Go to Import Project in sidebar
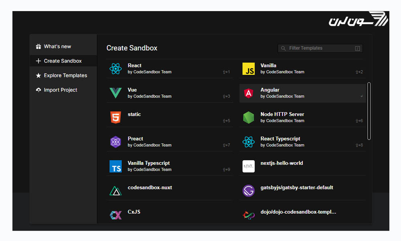The image size is (401, 241). point(61,90)
